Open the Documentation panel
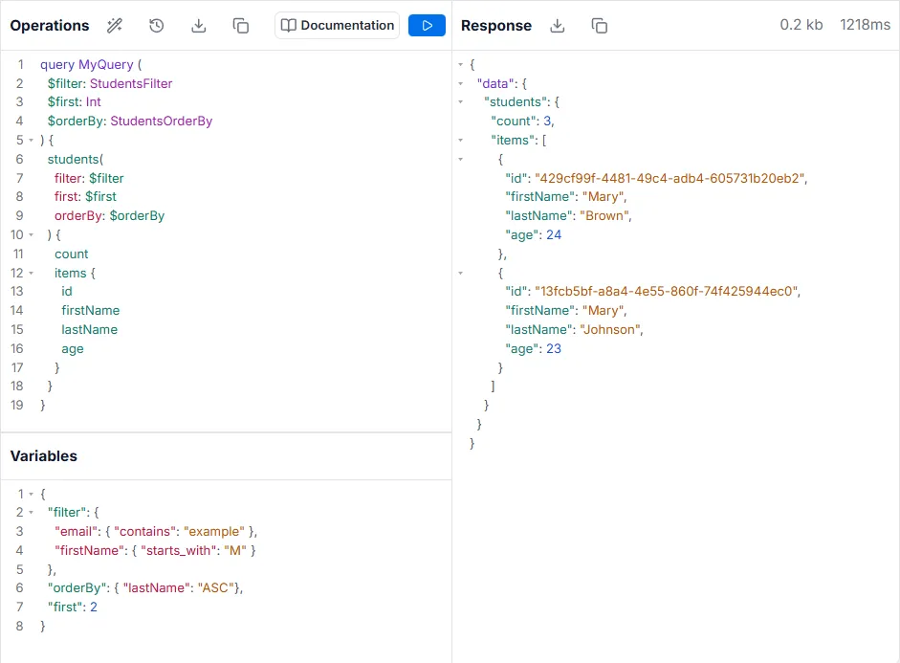This screenshot has height=663, width=900. [x=337, y=26]
